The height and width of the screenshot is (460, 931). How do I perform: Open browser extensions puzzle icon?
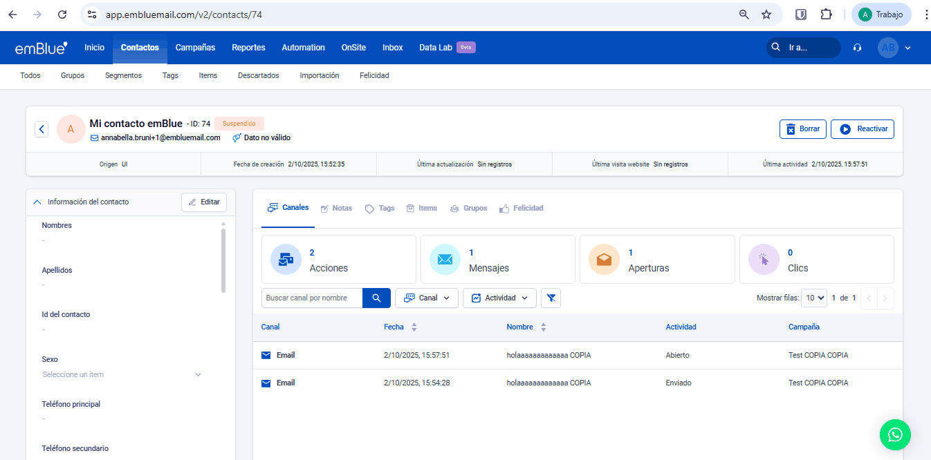coord(826,15)
